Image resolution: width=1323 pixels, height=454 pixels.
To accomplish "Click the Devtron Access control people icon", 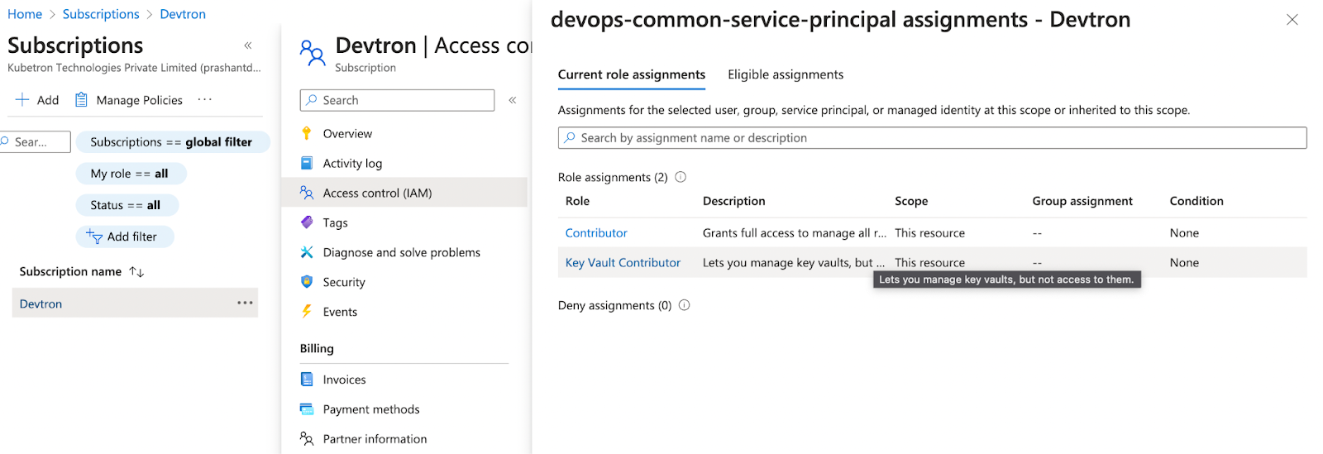I will coord(312,53).
